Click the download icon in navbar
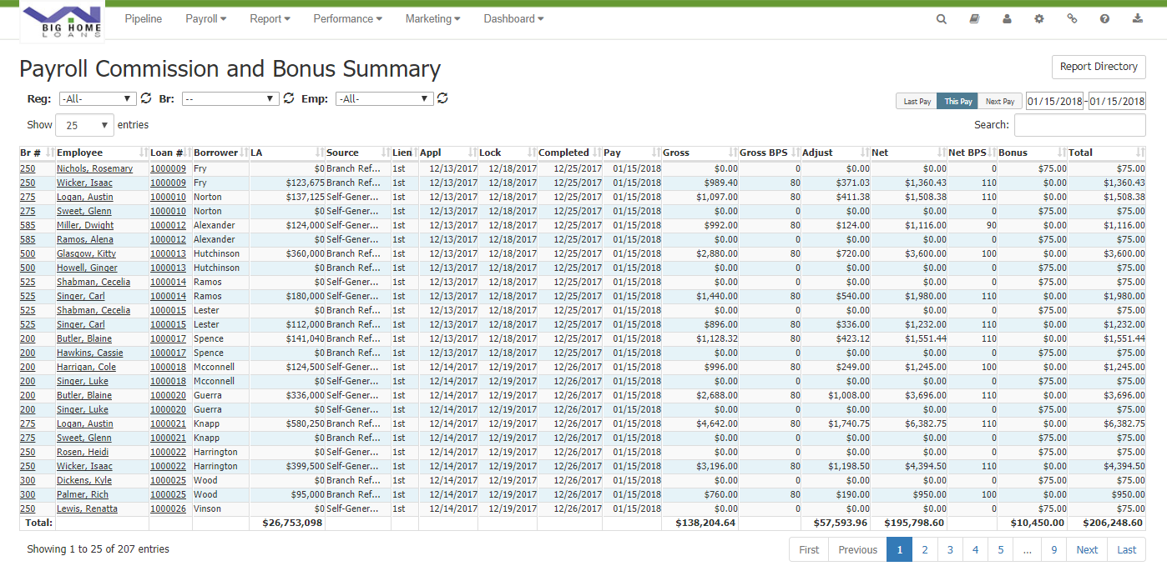1167x576 pixels. coord(1137,19)
